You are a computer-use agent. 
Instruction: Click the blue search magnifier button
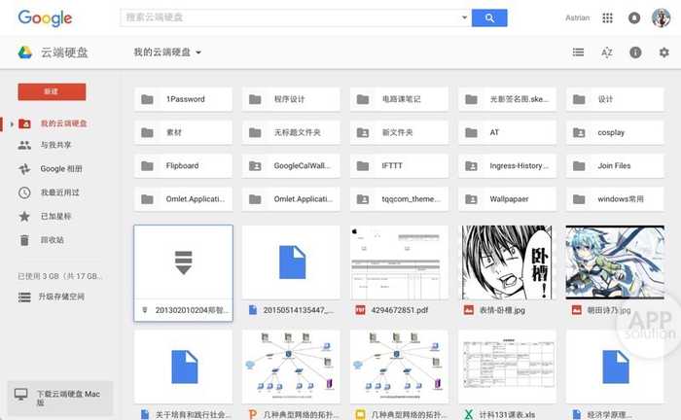pyautogui.click(x=489, y=17)
